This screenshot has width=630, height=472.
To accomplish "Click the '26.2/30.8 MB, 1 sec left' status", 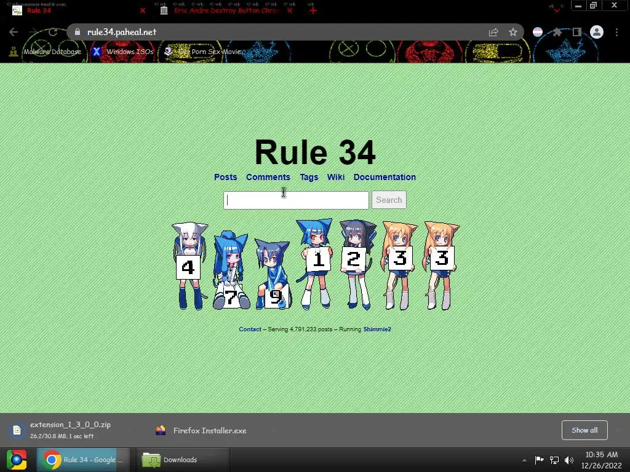I will click(62, 436).
